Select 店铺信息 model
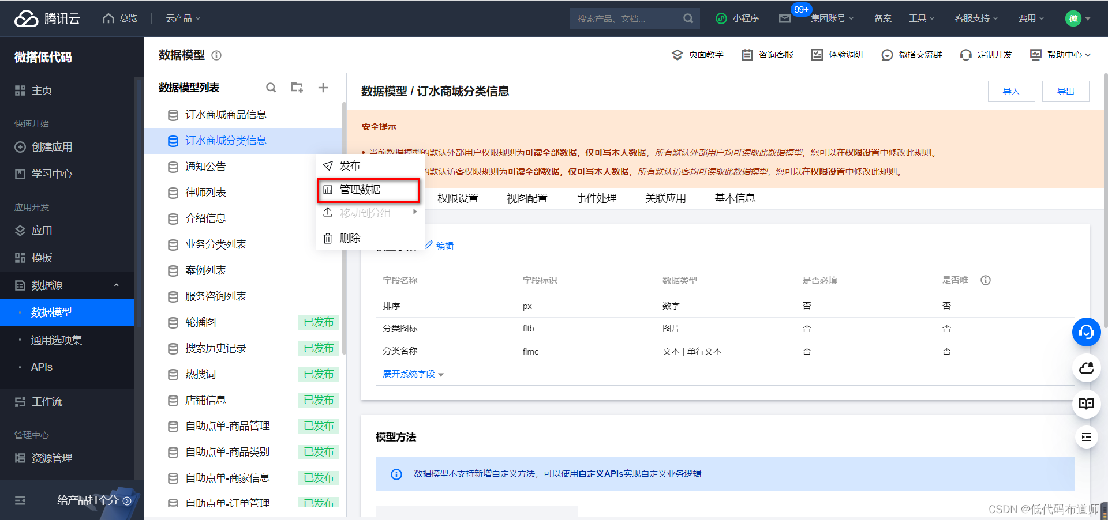Image resolution: width=1108 pixels, height=520 pixels. (243, 400)
